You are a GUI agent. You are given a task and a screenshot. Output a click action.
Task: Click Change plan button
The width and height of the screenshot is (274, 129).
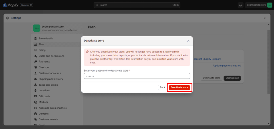pos(232,78)
